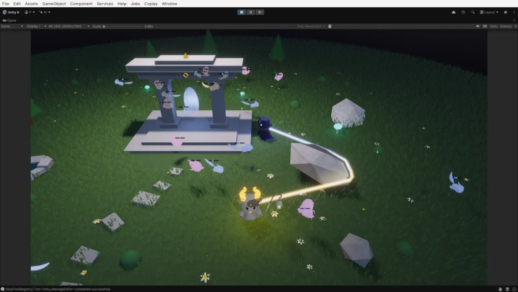Open the Edit menu
Image resolution: width=518 pixels, height=292 pixels.
[17, 4]
